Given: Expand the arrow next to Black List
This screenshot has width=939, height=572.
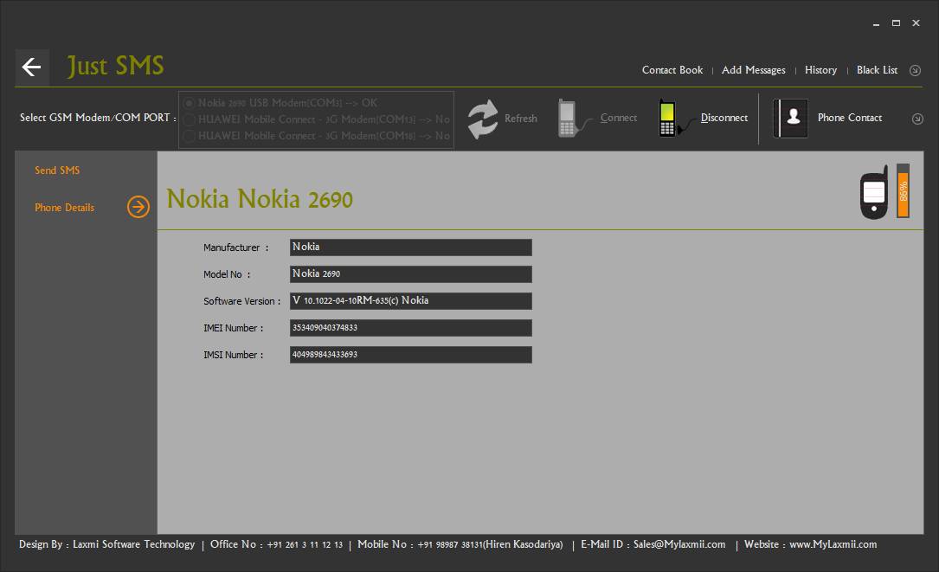Looking at the screenshot, I should [x=915, y=71].
